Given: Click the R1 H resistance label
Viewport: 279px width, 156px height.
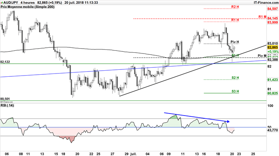Looking at the screenshot, I should pos(235,20).
